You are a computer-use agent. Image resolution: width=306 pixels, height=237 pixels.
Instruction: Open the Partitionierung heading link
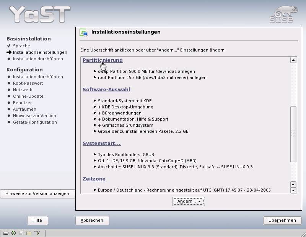(103, 60)
